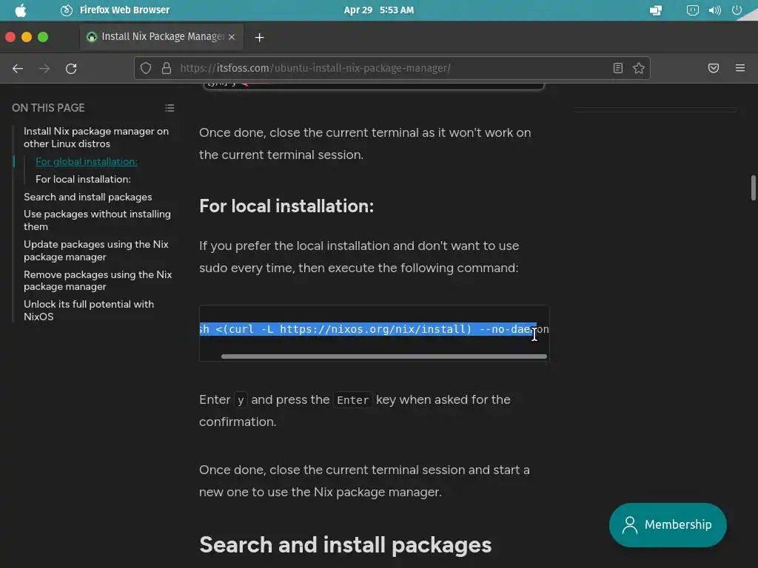Viewport: 758px width, 568px height.
Task: Click the inline 'Enter' key code
Action: coord(353,400)
